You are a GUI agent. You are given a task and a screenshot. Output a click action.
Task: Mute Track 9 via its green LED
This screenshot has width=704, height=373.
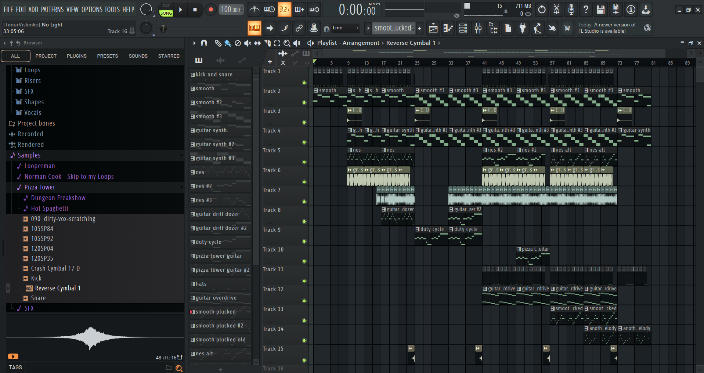[x=304, y=241]
